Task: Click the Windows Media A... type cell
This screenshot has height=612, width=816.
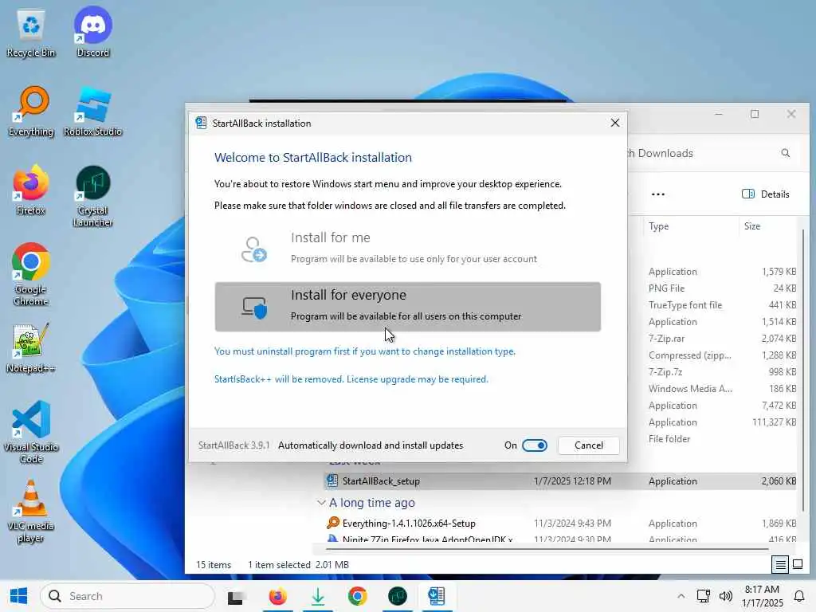Action: pos(690,389)
